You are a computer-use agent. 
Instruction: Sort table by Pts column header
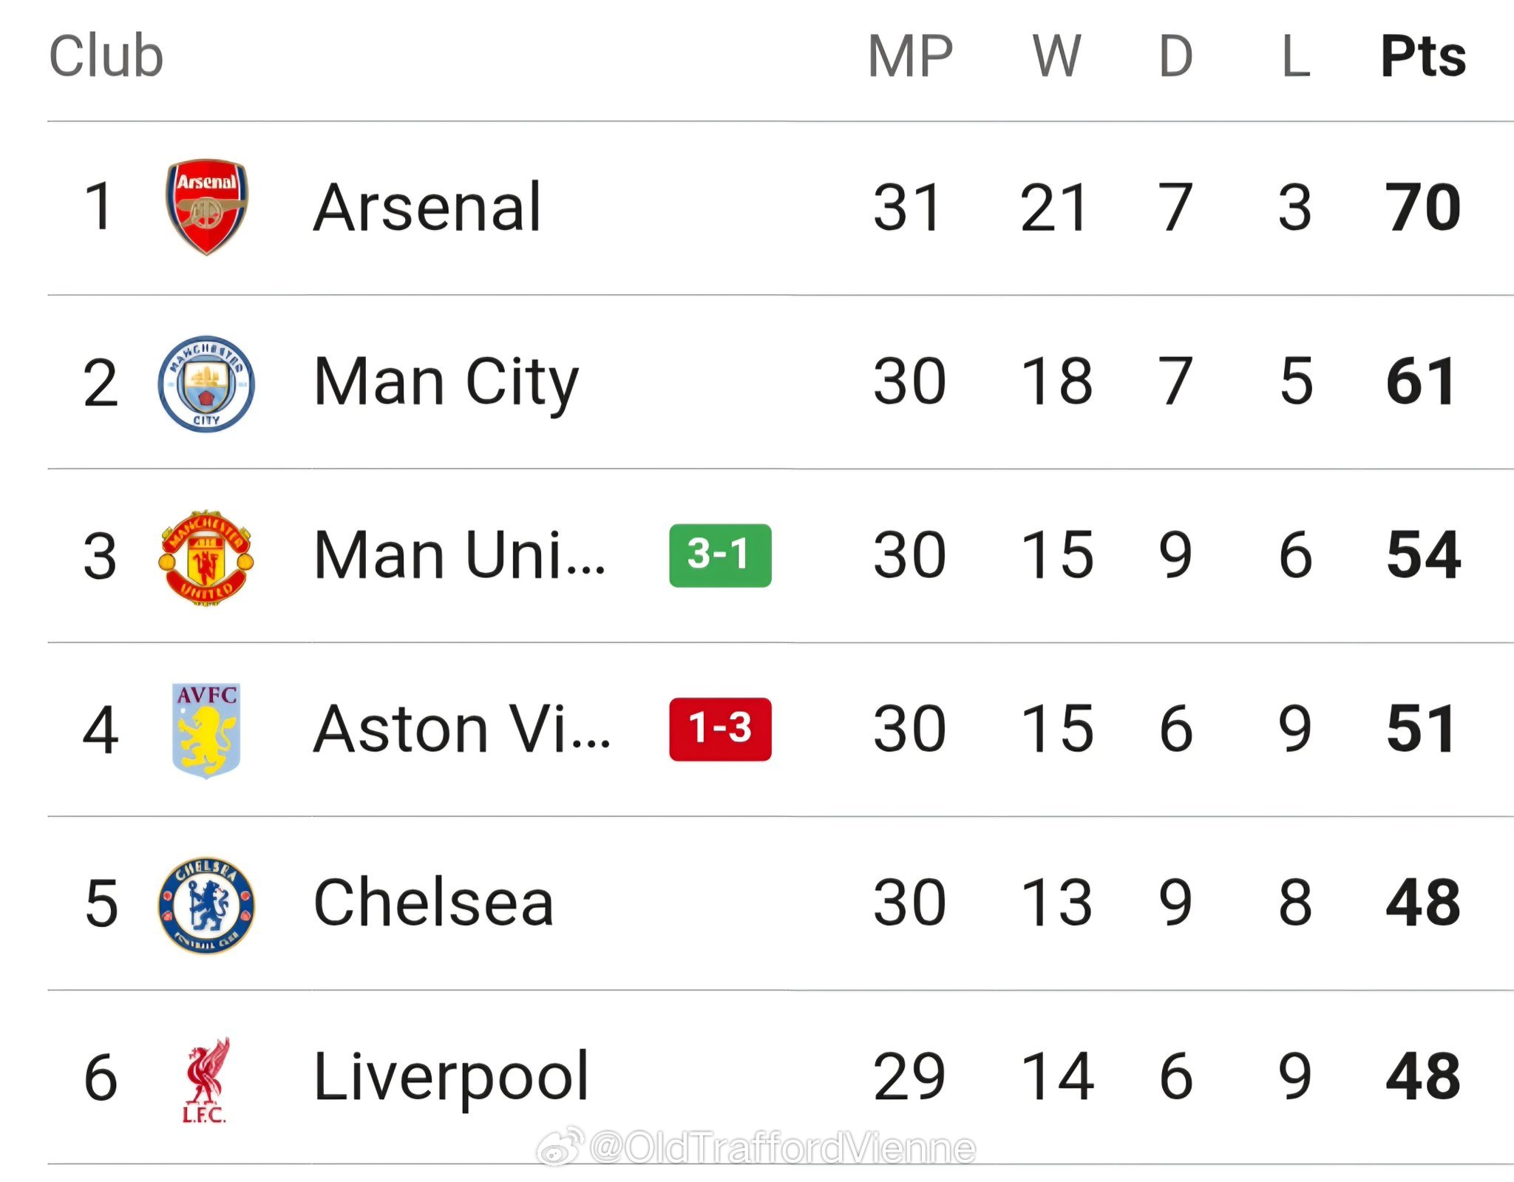tap(1423, 56)
